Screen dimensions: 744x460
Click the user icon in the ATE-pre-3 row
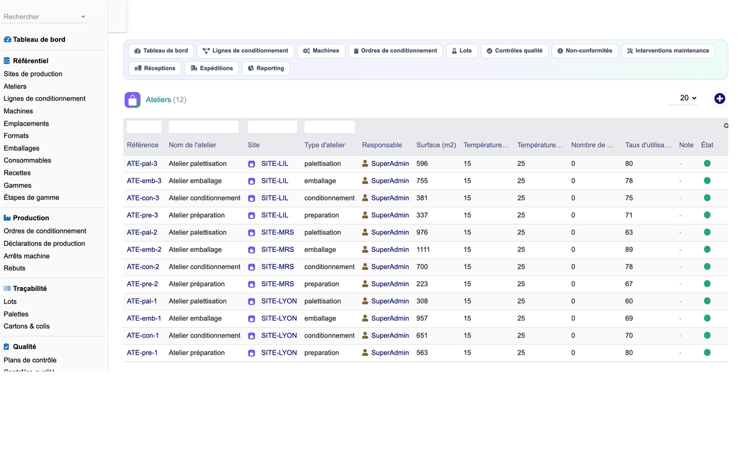coord(365,215)
